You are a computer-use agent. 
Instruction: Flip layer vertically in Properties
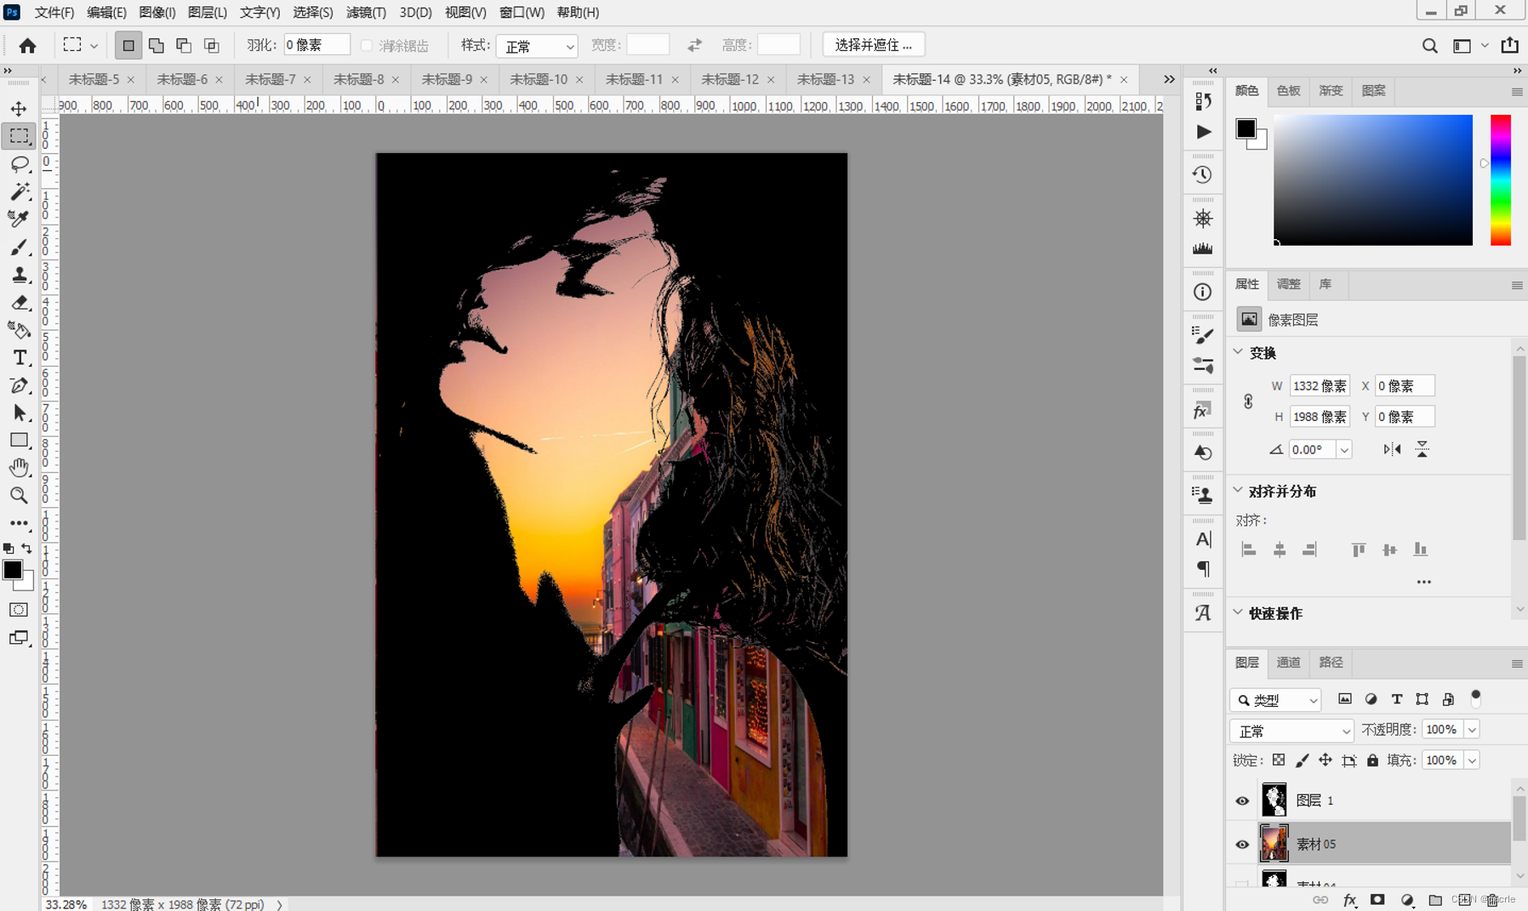coord(1423,449)
